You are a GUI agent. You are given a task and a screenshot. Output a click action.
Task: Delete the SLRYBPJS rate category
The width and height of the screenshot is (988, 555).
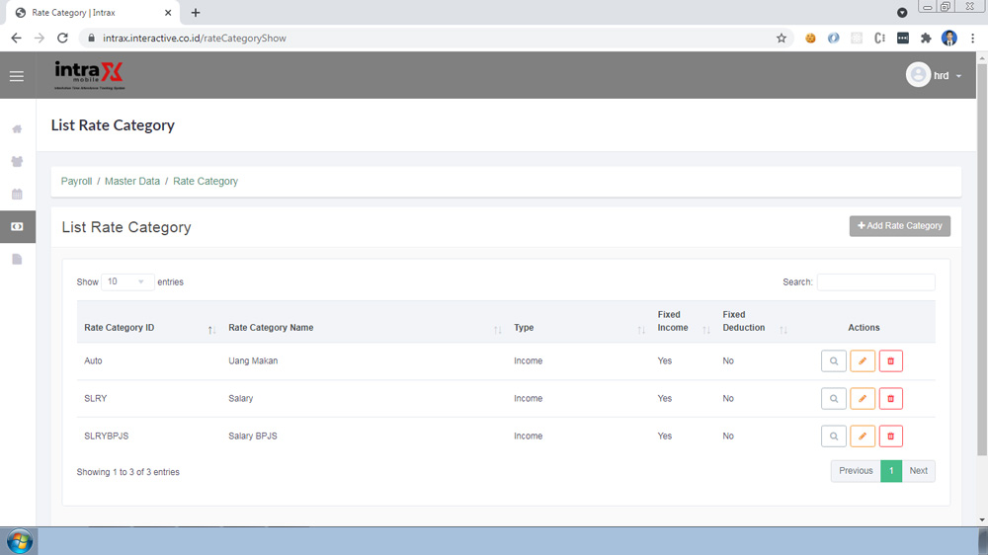[890, 436]
